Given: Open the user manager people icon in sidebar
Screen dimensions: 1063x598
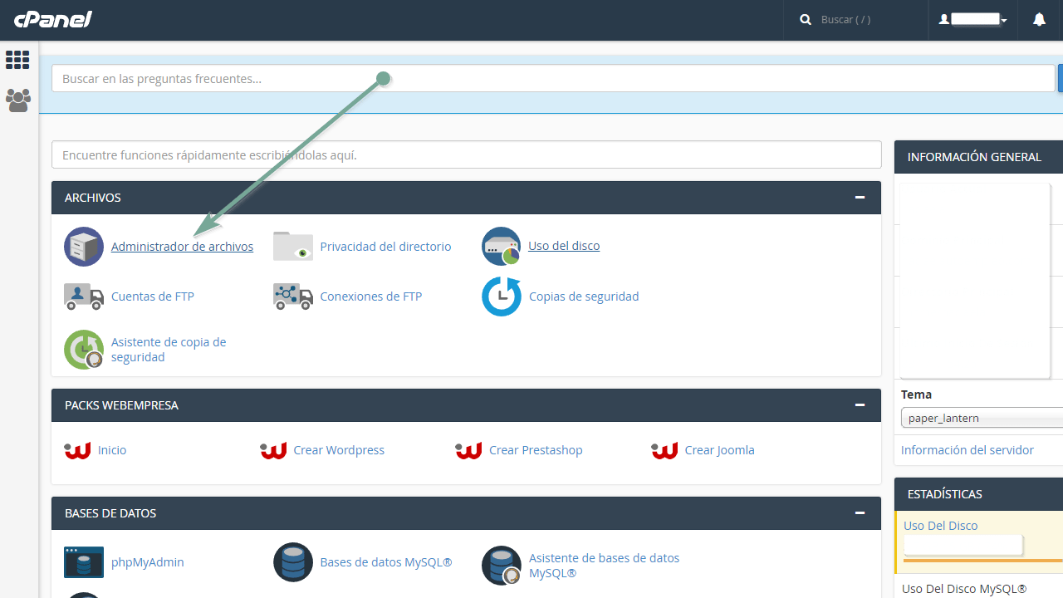Looking at the screenshot, I should pyautogui.click(x=17, y=100).
